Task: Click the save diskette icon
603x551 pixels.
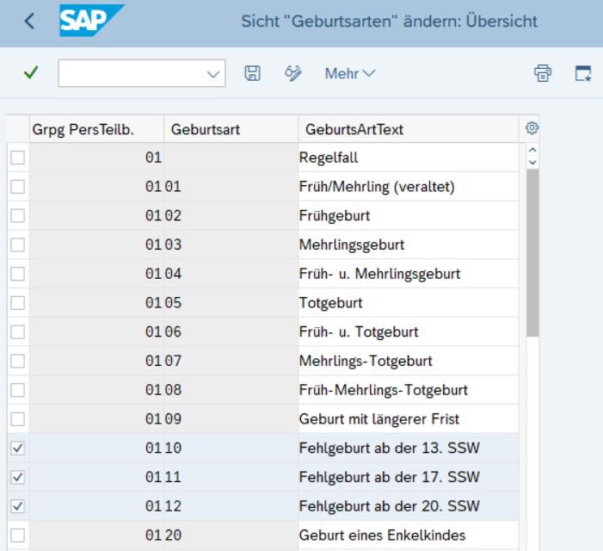Action: pyautogui.click(x=253, y=73)
